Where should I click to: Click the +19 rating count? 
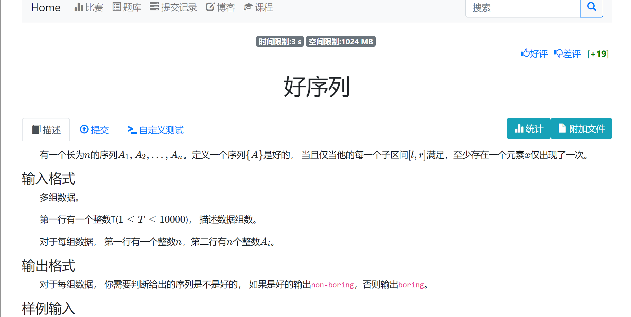point(598,54)
